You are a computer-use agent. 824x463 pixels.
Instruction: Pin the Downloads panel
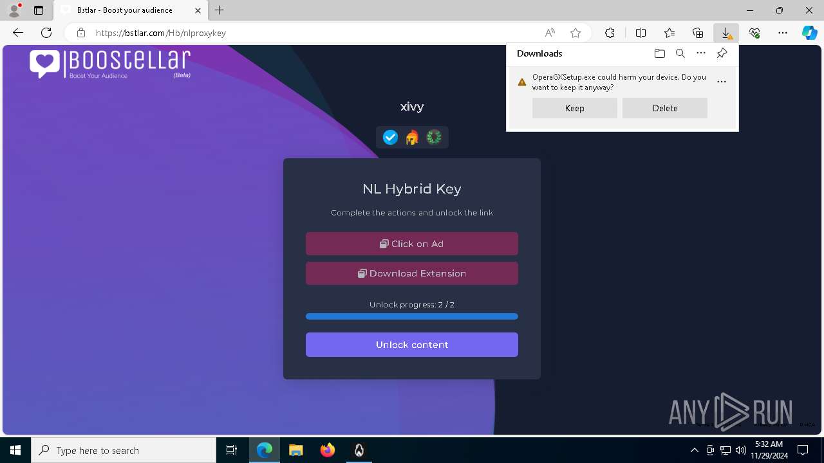[x=722, y=53]
